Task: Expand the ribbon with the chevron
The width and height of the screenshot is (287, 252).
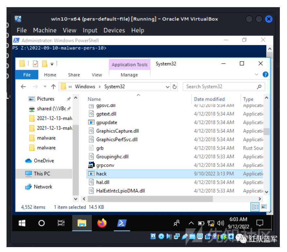Action: 256,74
